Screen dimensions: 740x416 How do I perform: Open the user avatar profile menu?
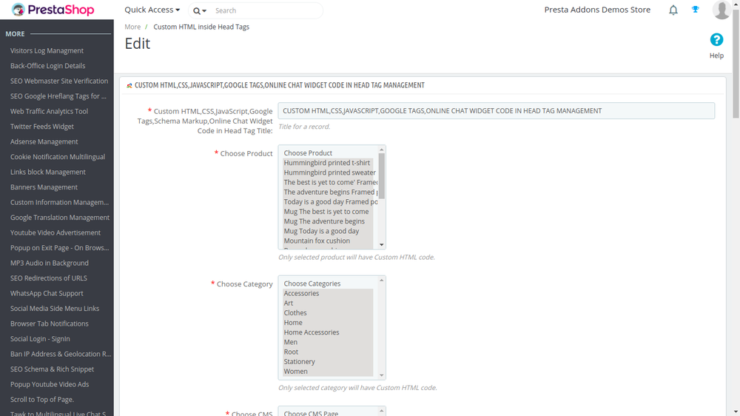click(721, 10)
